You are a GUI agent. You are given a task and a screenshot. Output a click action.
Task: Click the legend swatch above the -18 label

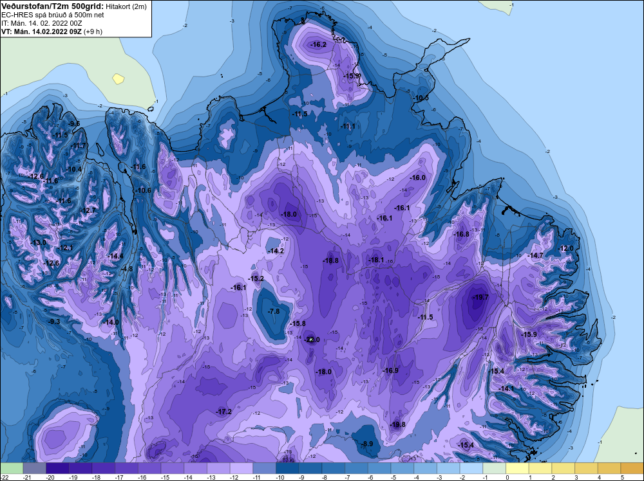click(104, 468)
